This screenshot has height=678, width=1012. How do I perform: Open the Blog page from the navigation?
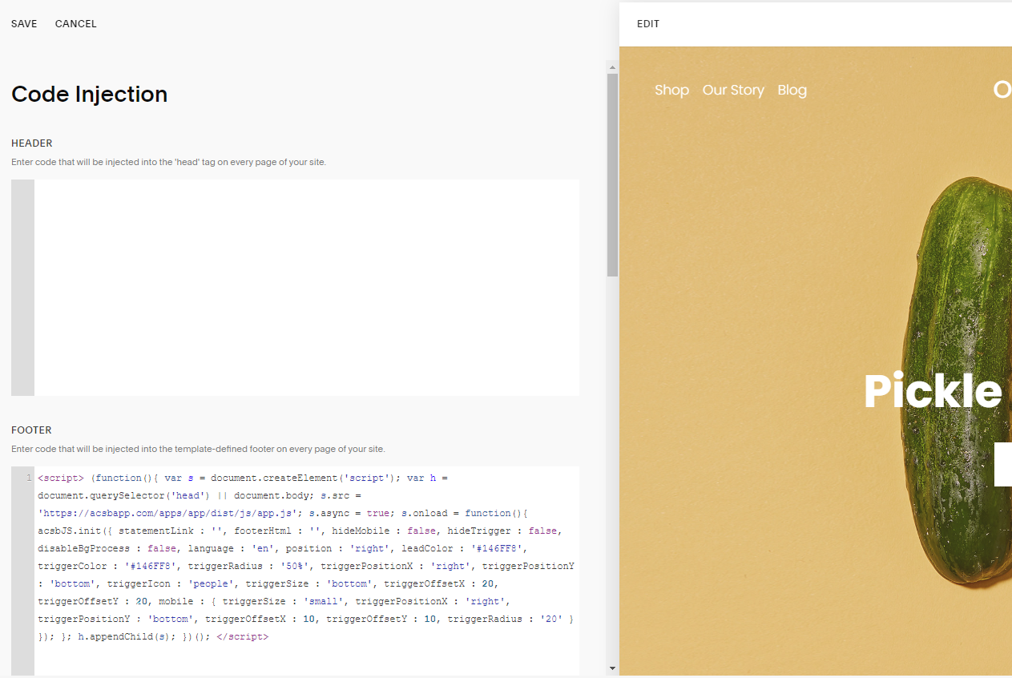[x=792, y=90]
